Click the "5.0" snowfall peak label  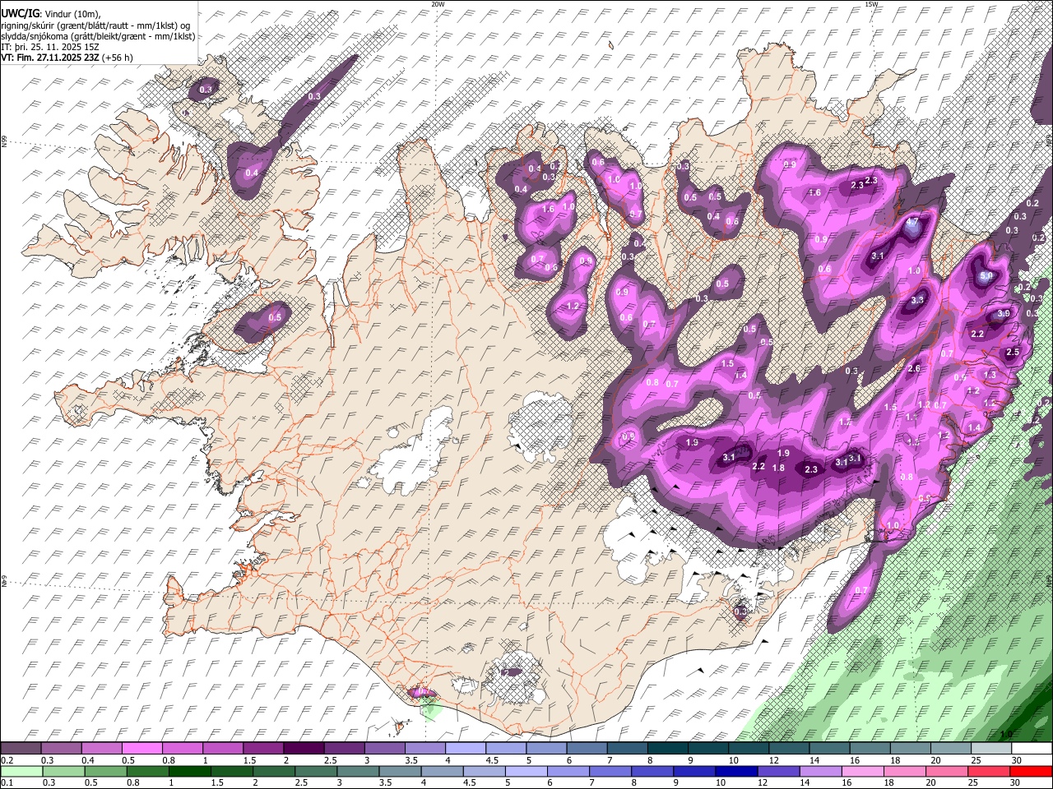click(986, 277)
